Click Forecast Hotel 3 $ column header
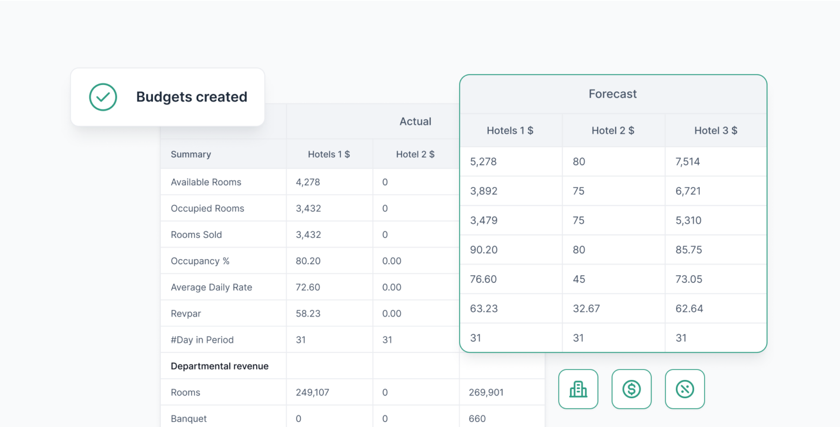Image resolution: width=840 pixels, height=427 pixels. (x=716, y=130)
